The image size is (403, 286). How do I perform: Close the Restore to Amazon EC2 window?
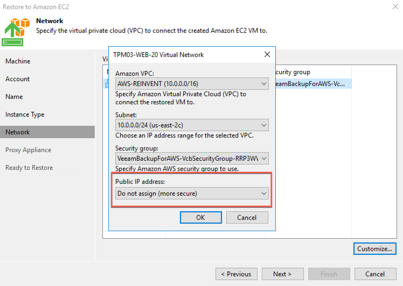pos(395,7)
